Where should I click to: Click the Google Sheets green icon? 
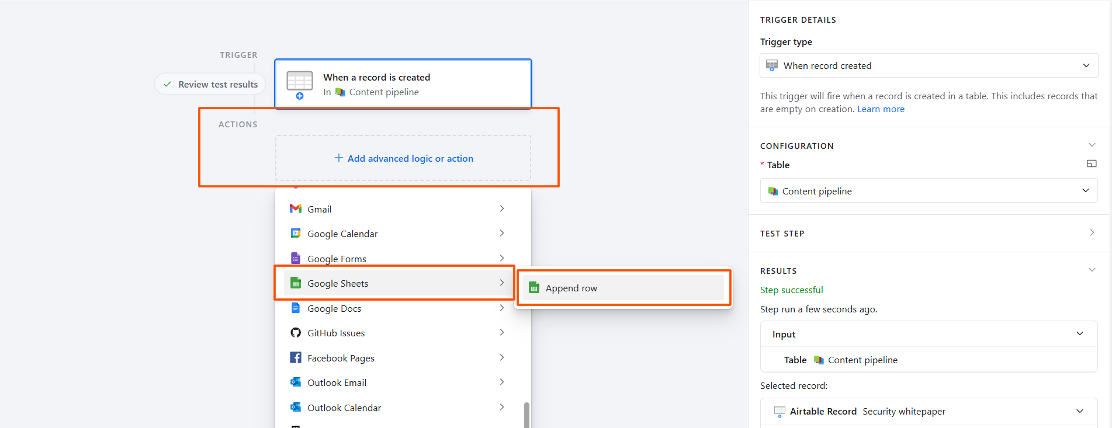296,283
